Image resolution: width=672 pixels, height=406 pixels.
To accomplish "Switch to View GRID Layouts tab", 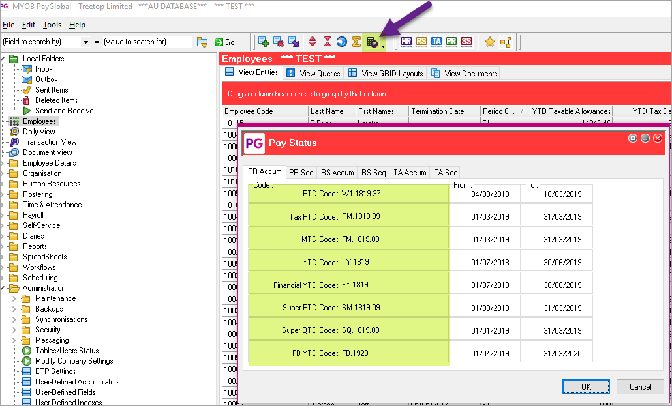I will [386, 73].
